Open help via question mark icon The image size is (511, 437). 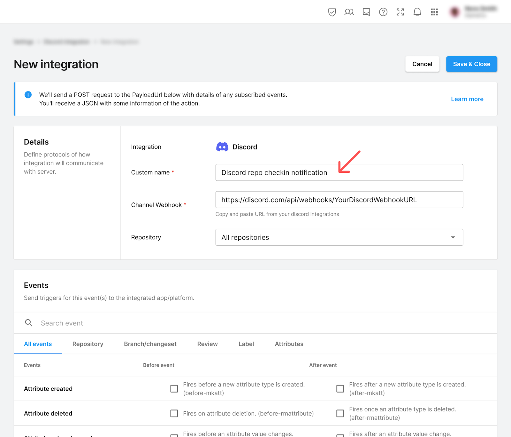(x=383, y=12)
